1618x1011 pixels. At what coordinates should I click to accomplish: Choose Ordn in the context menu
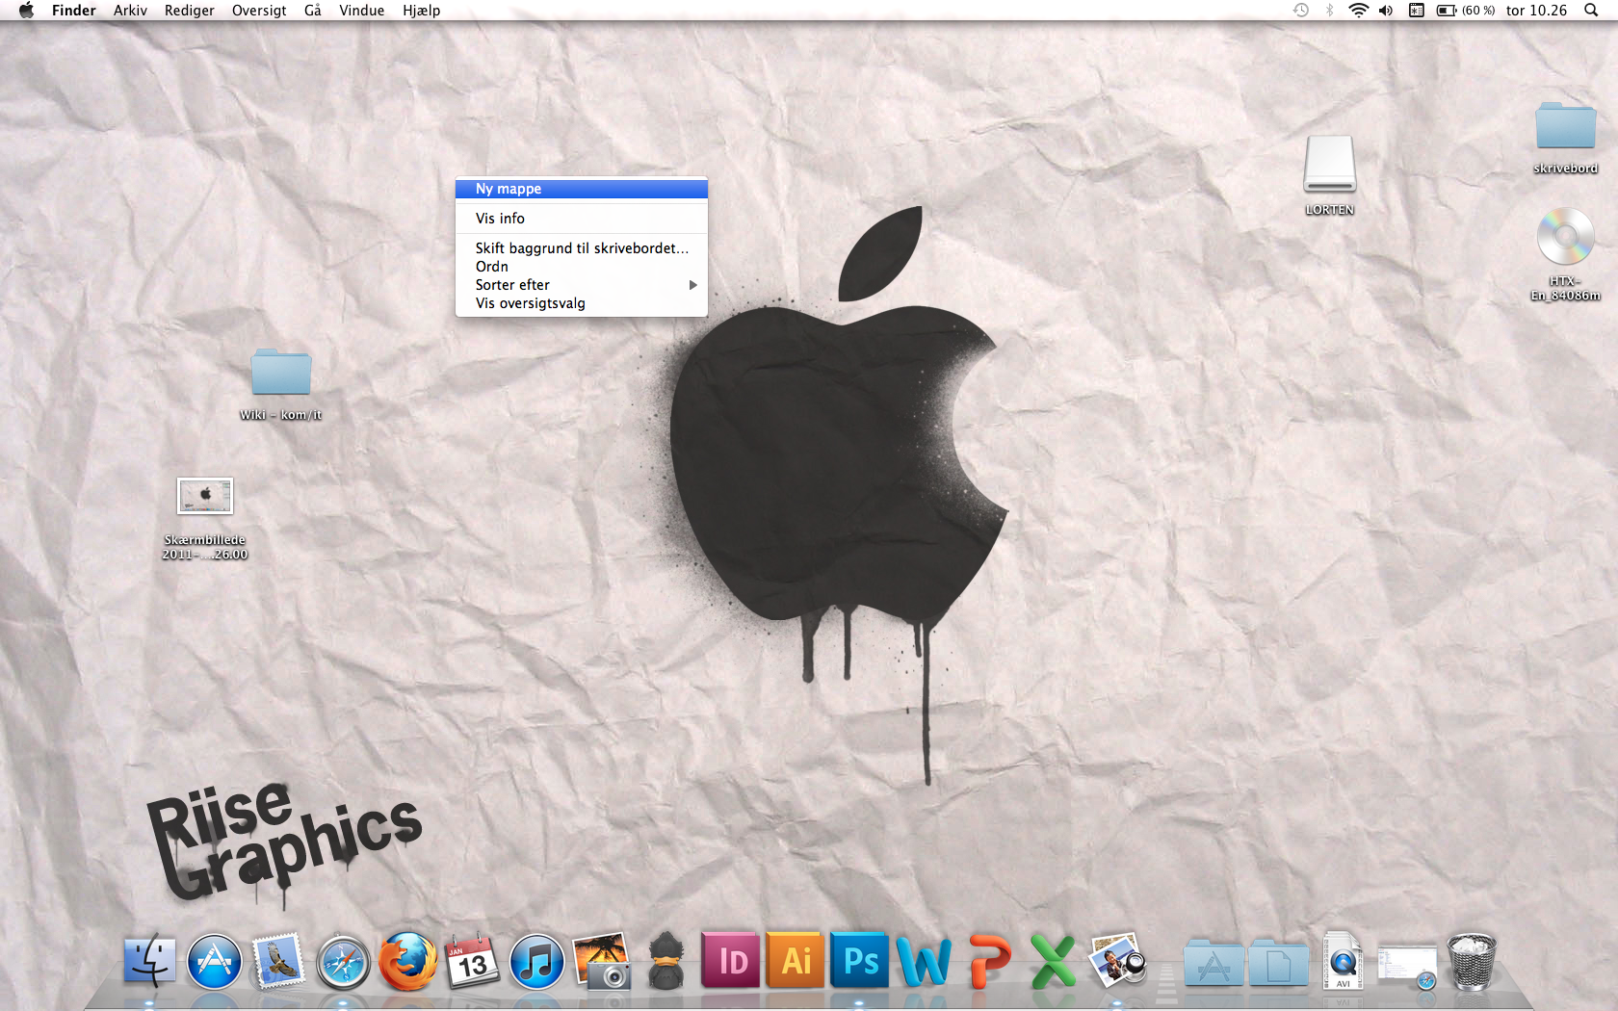582,267
